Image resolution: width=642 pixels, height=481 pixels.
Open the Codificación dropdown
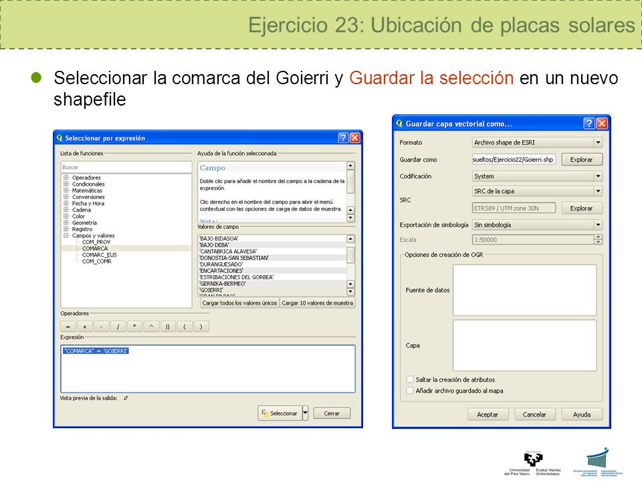tap(537, 176)
